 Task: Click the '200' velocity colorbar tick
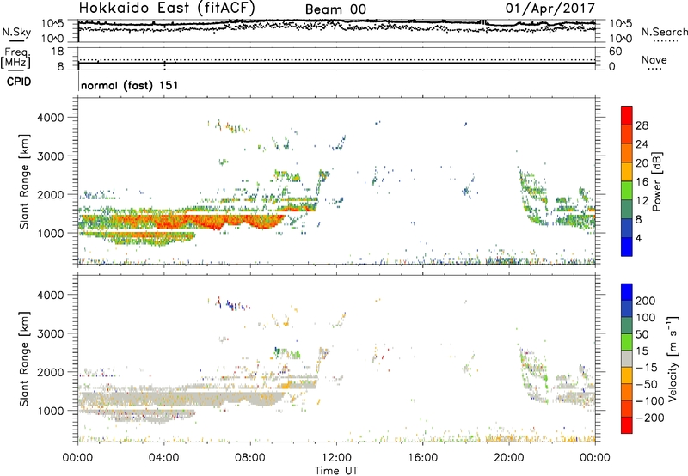click(646, 301)
